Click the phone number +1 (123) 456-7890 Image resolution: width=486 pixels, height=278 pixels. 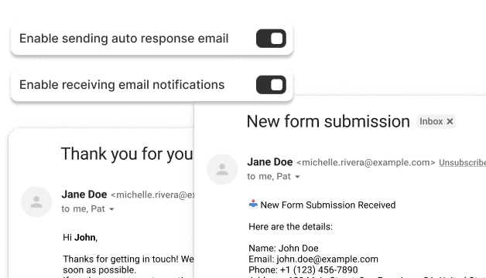point(319,270)
